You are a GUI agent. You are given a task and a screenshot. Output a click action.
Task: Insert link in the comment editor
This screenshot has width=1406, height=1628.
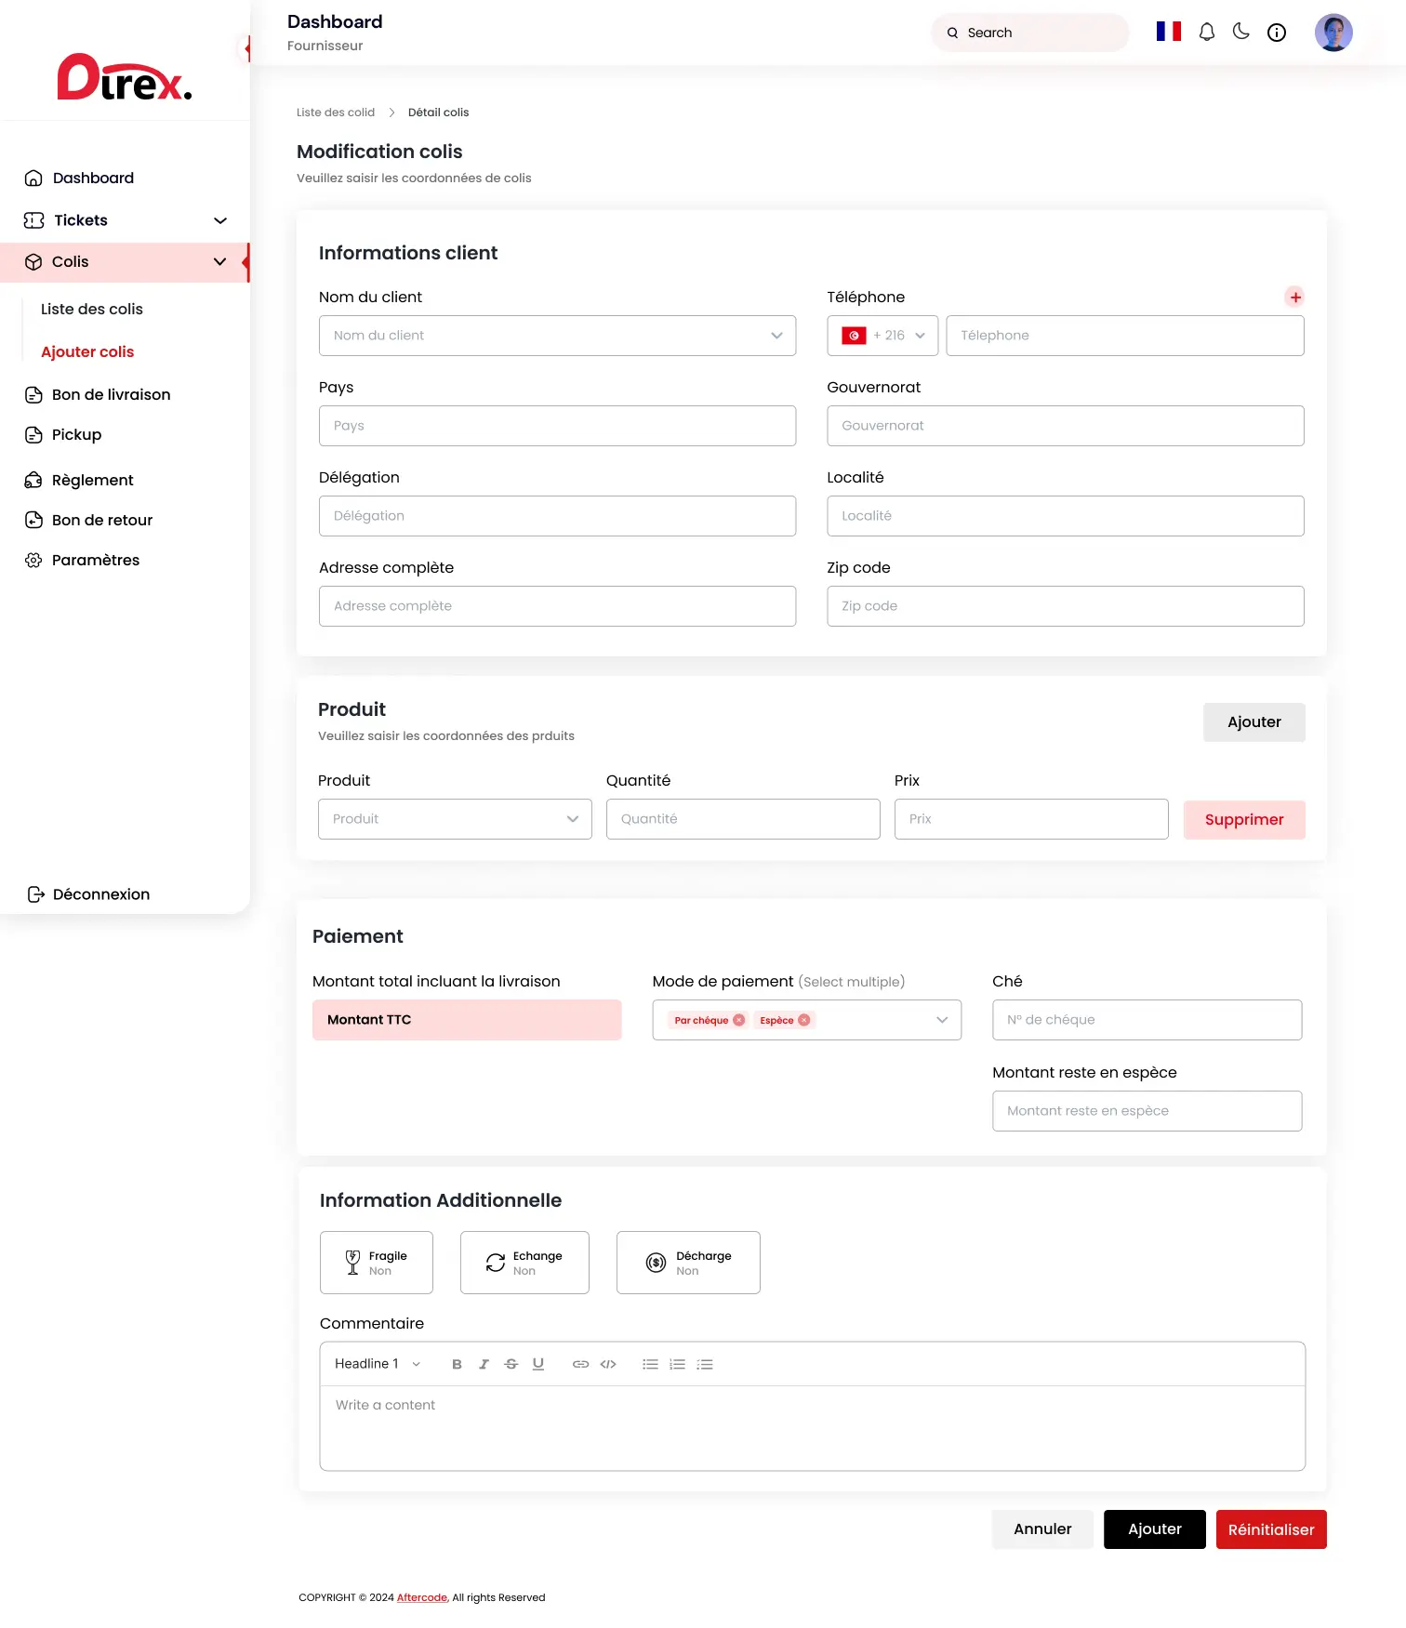(x=580, y=1364)
